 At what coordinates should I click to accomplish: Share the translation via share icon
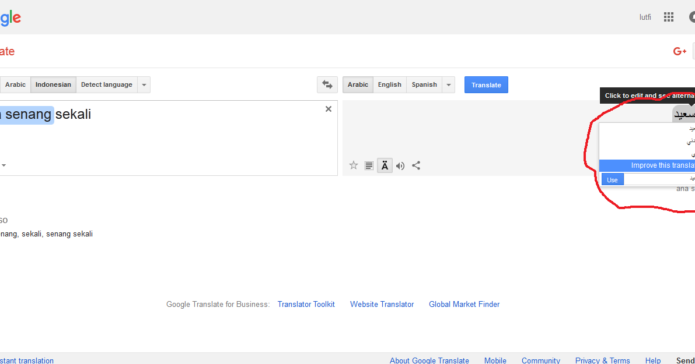415,165
